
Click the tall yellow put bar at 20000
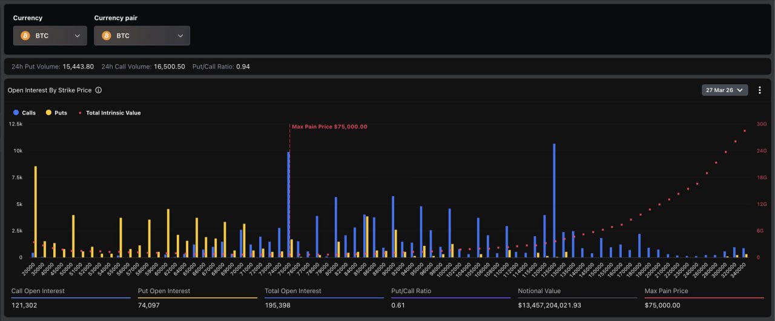(x=36, y=212)
